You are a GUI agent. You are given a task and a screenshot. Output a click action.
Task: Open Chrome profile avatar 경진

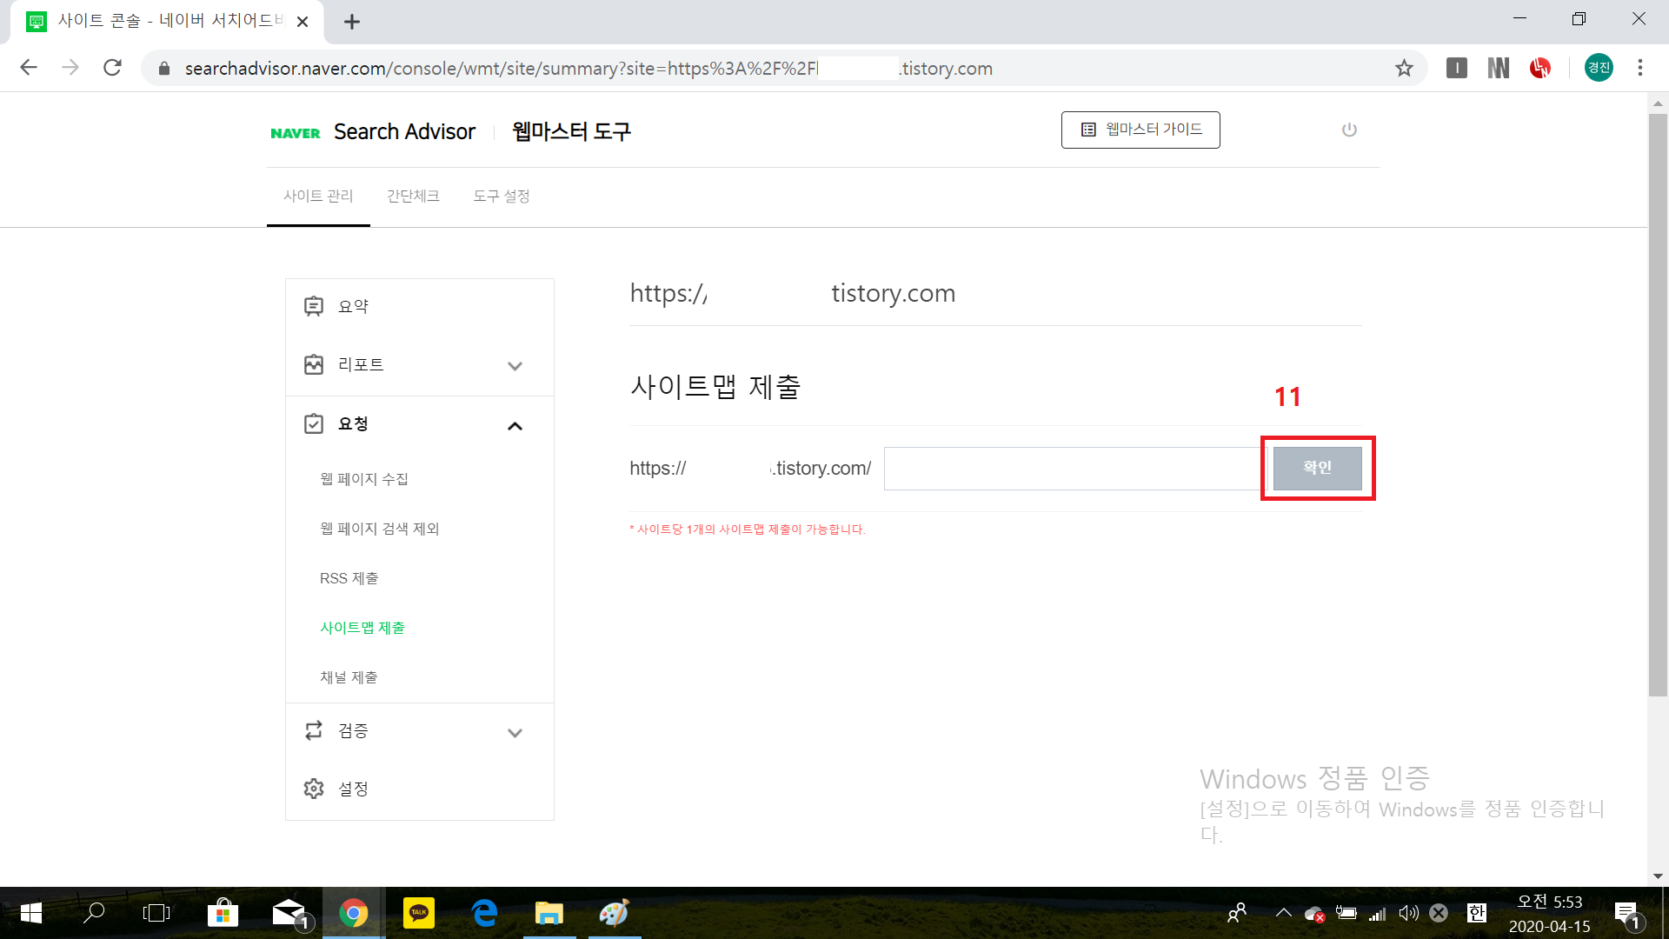coord(1599,68)
